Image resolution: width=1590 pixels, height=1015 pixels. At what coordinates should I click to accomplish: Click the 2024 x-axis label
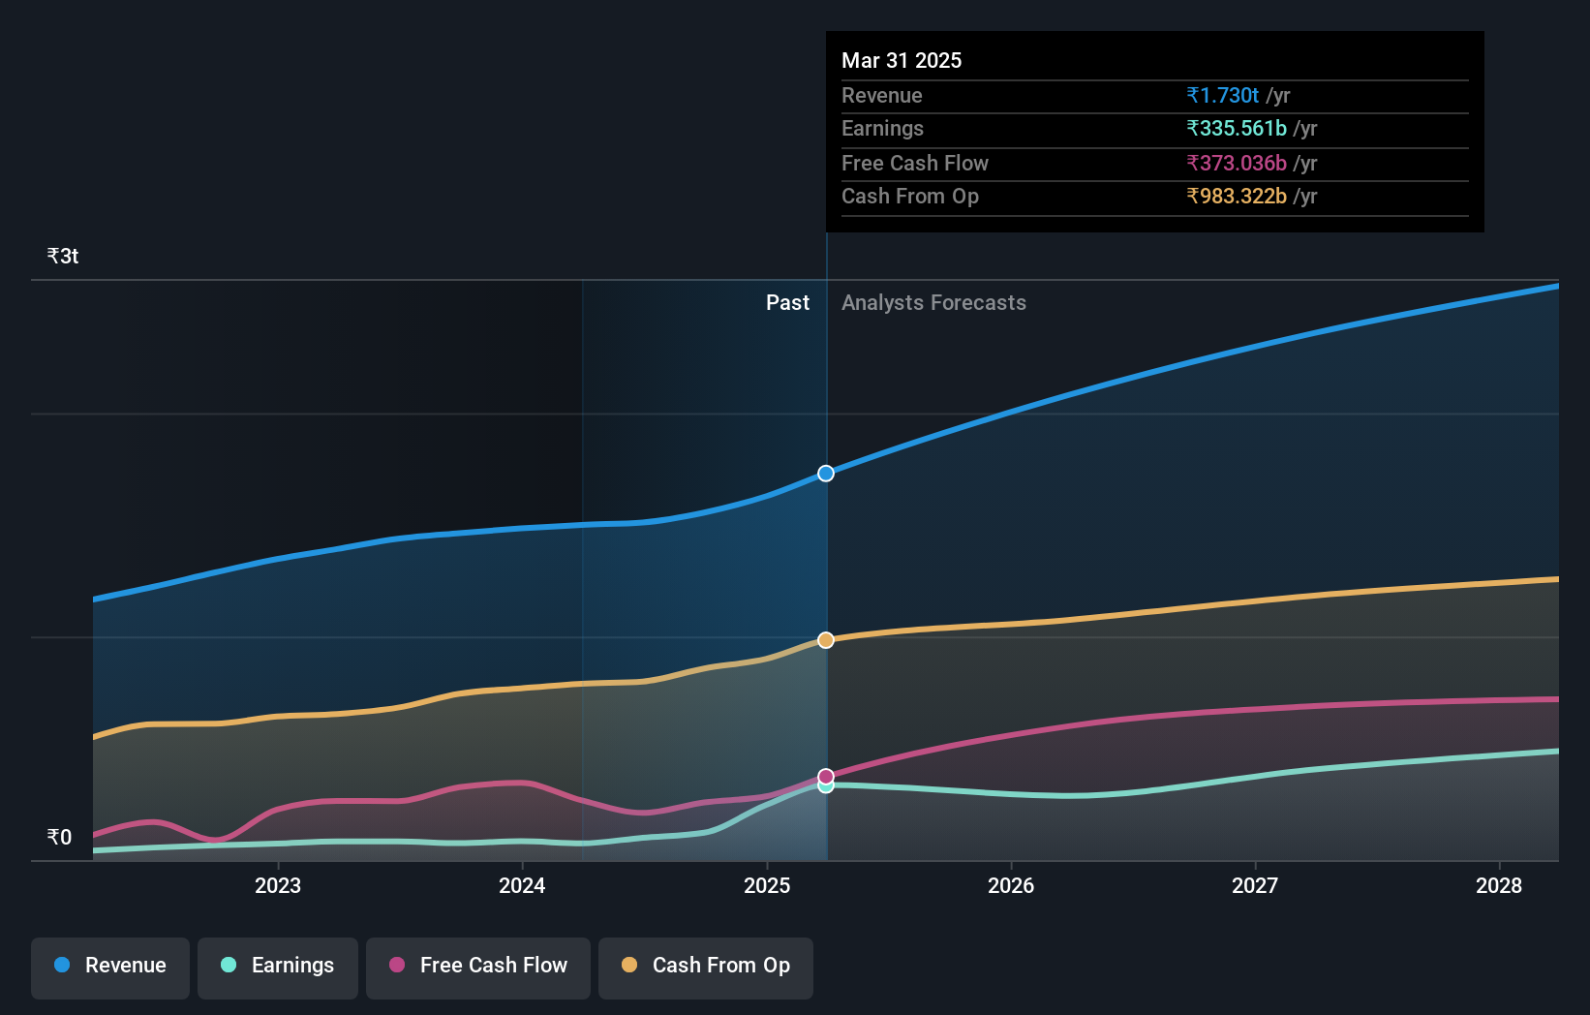pyautogui.click(x=522, y=885)
